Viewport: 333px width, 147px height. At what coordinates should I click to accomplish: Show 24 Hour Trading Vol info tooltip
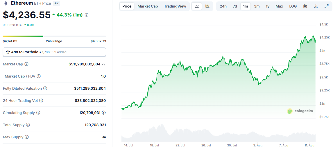tap(41, 100)
